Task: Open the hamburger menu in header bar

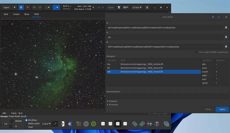Action: click(x=147, y=7)
